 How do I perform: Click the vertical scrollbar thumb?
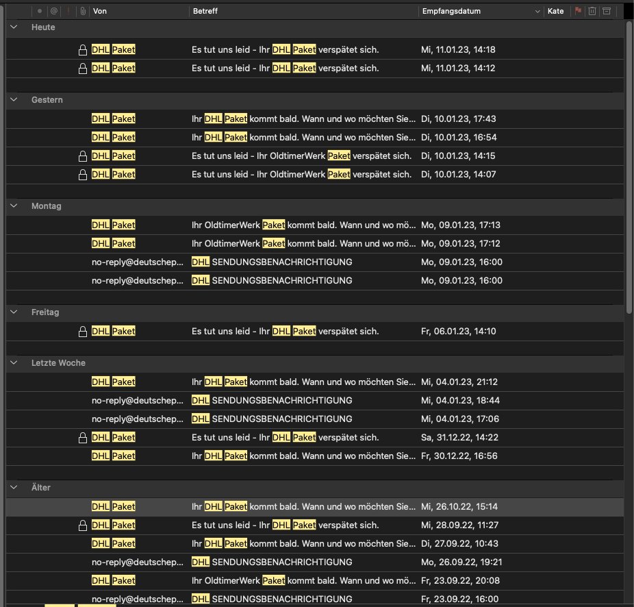pos(629,166)
